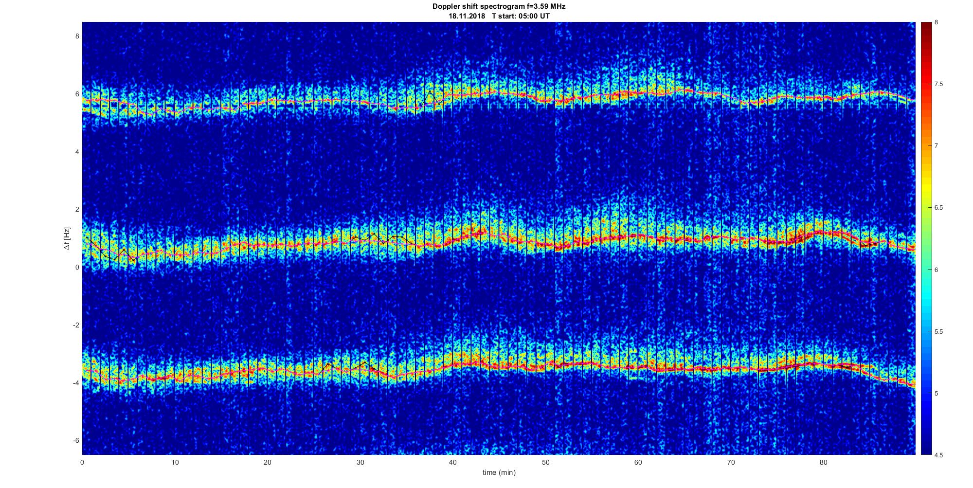Click the colorbar tick label '7.5'
Image resolution: width=973 pixels, height=488 pixels.
938,84
